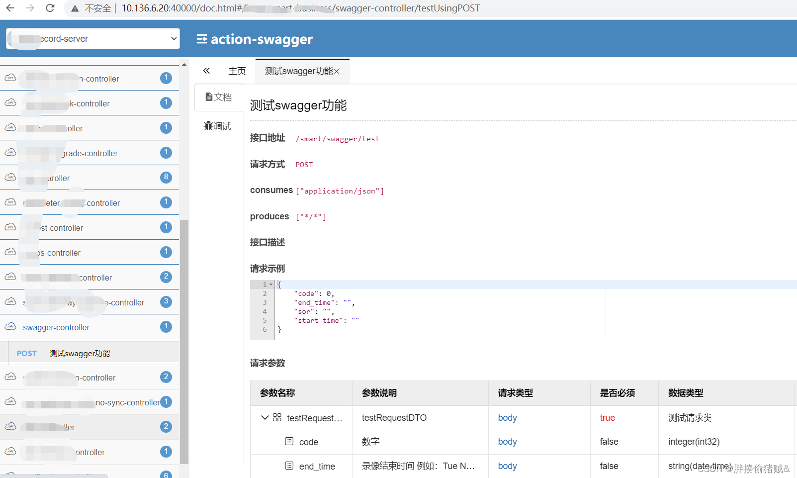The image size is (797, 478).
Task: Click the testRequestDTO description cell
Action: click(394, 418)
